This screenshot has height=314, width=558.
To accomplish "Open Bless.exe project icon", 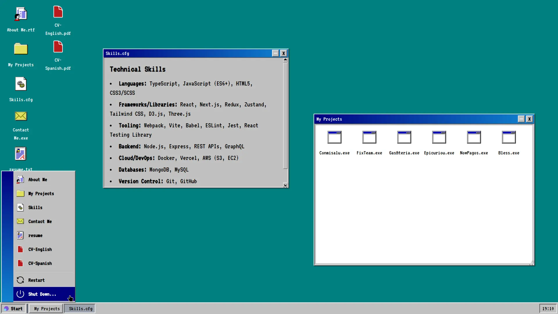I will click(x=509, y=138).
